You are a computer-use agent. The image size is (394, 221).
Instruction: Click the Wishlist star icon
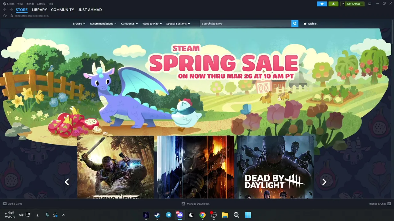click(x=305, y=24)
